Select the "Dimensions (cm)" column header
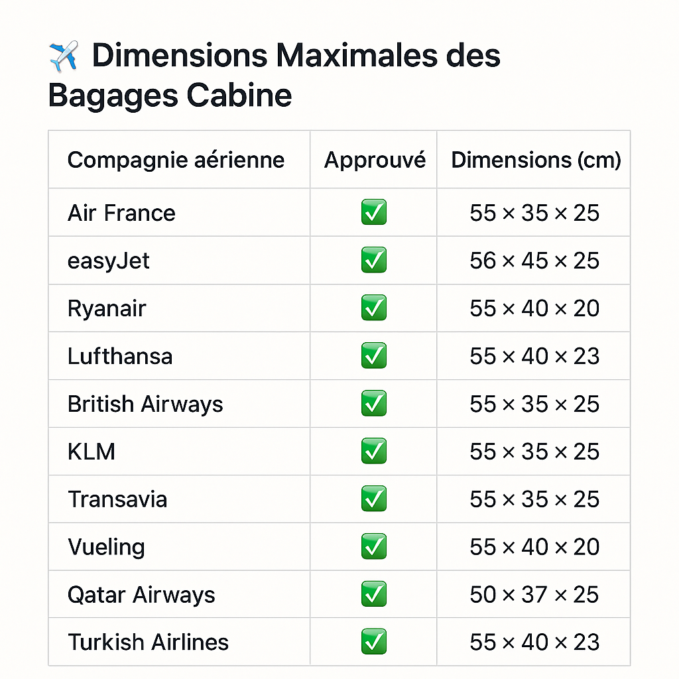Viewport: 679px width, 679px height. click(x=536, y=160)
